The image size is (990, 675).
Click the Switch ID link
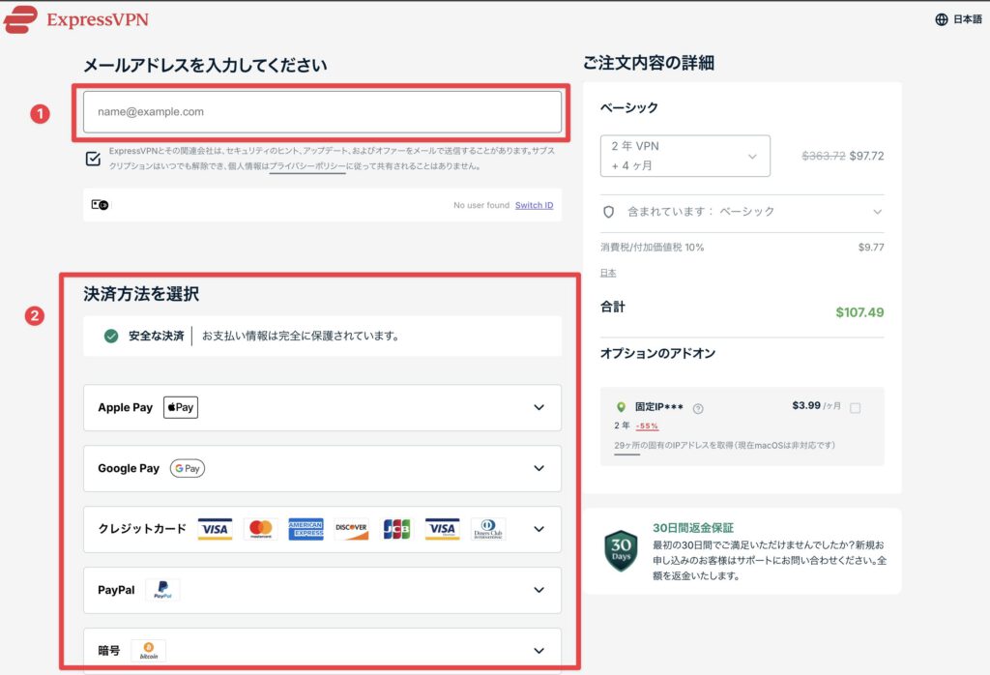coord(534,205)
